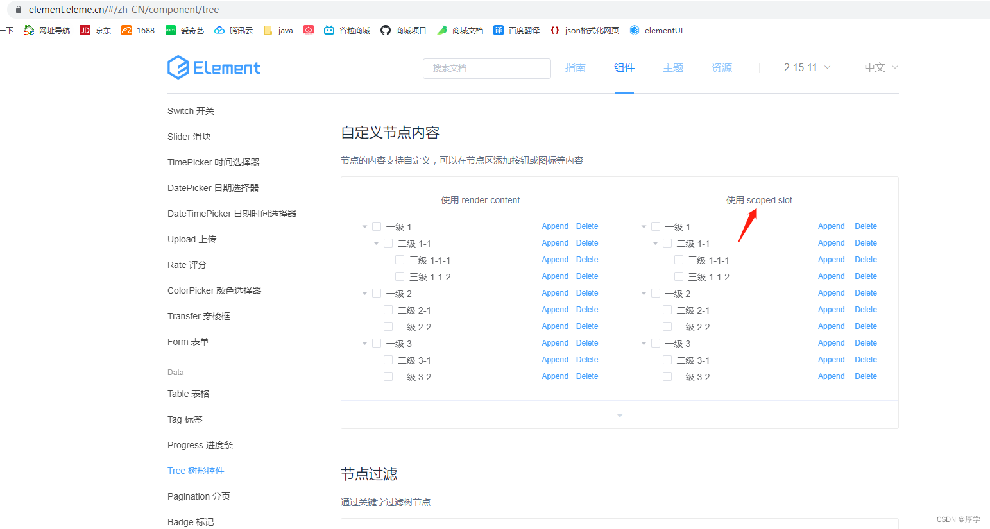Open the 2.15.11 version dropdown
This screenshot has height=529, width=990.
(807, 67)
